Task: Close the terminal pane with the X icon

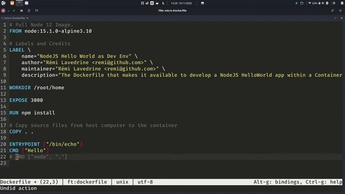Action: [x=342, y=18]
